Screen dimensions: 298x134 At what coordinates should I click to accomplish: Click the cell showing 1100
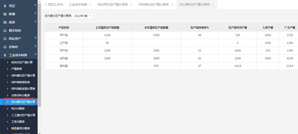pos(107,35)
